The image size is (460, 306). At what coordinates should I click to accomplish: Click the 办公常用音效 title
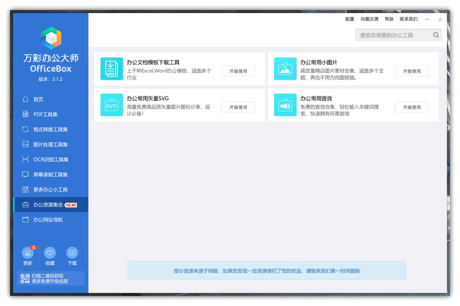pos(316,98)
